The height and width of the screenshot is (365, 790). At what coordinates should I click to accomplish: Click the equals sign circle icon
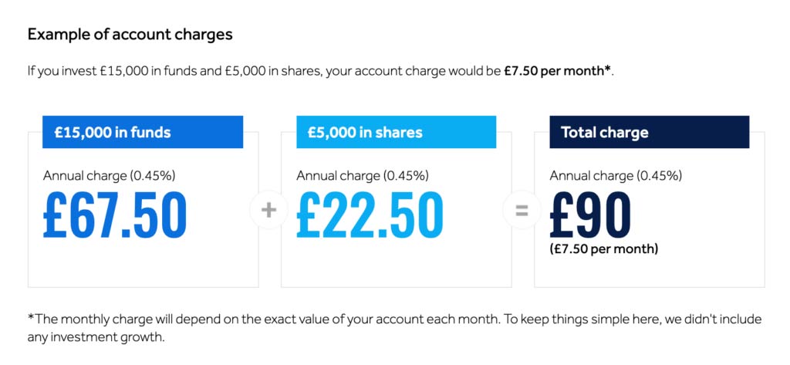point(522,210)
